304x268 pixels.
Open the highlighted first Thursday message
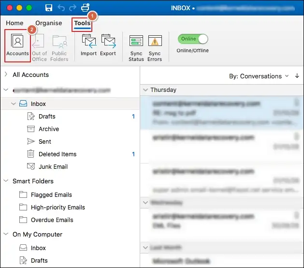[x=222, y=113]
